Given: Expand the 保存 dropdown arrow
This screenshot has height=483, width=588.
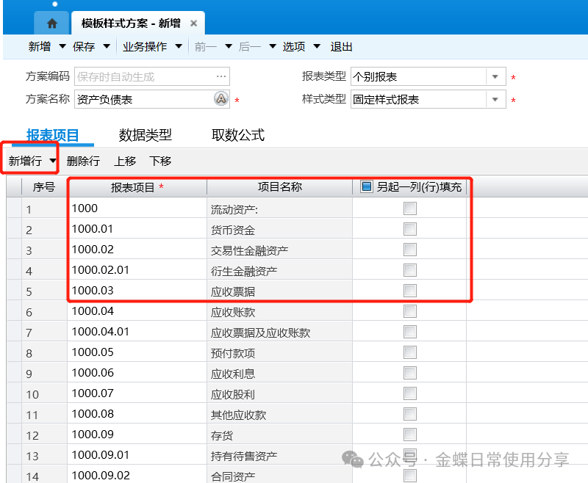Looking at the screenshot, I should coord(107,47).
